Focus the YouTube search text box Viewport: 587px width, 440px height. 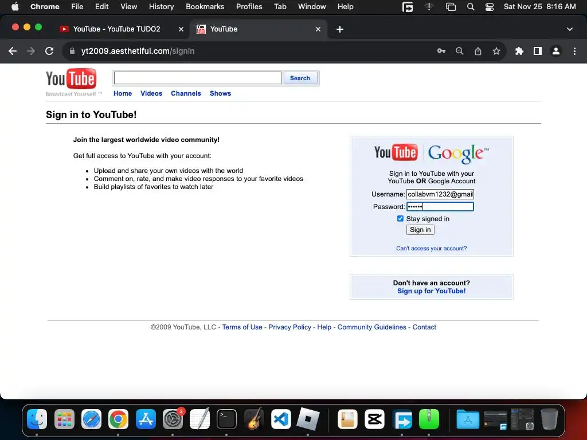tap(198, 78)
